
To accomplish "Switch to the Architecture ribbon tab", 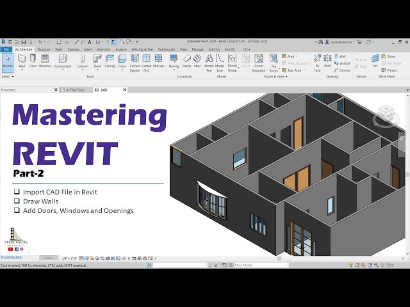I will click(x=24, y=49).
